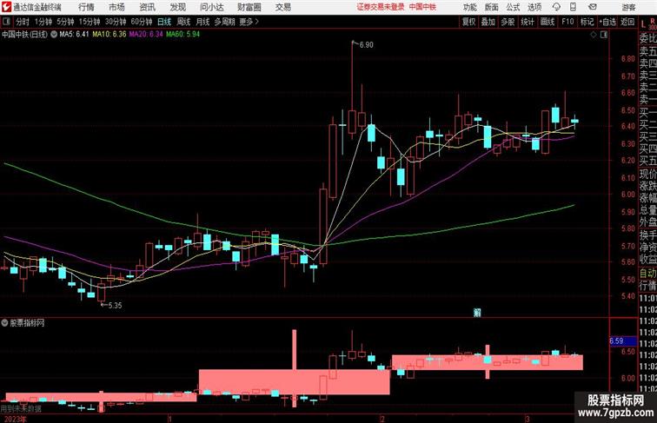This screenshot has width=657, height=423.
Task: Click the 画线 drawing tool button
Action: [547, 22]
